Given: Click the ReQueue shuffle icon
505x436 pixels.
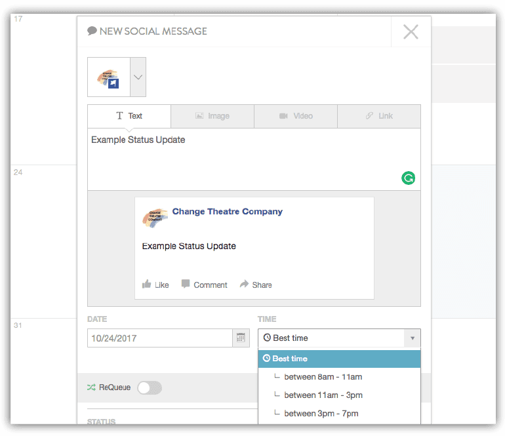Looking at the screenshot, I should [91, 387].
